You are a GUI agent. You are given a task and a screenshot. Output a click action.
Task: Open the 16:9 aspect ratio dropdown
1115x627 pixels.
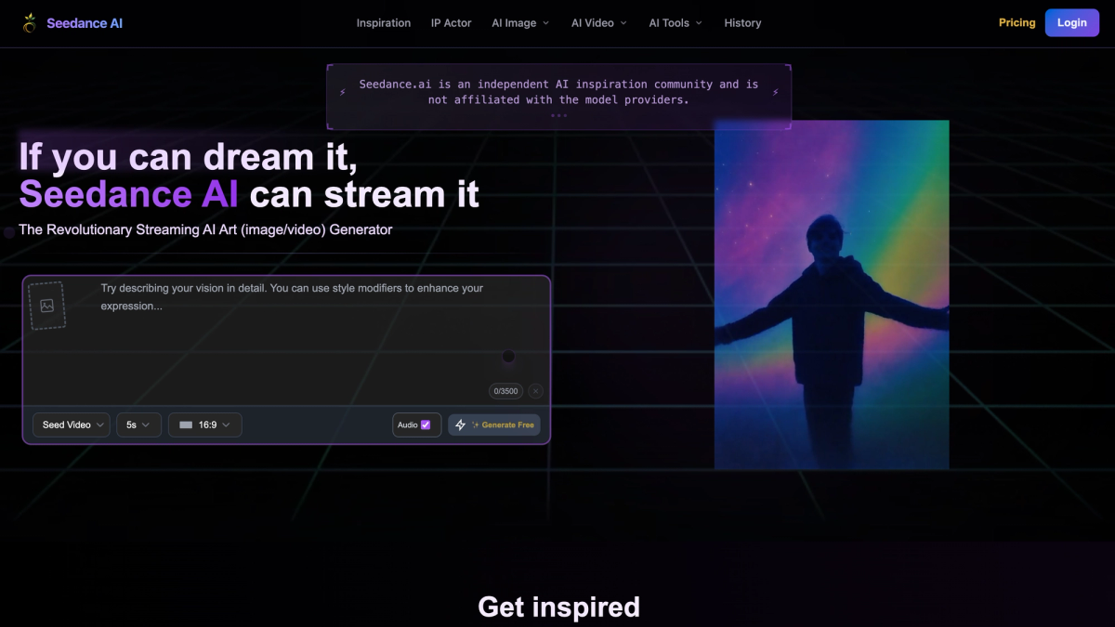pos(205,425)
